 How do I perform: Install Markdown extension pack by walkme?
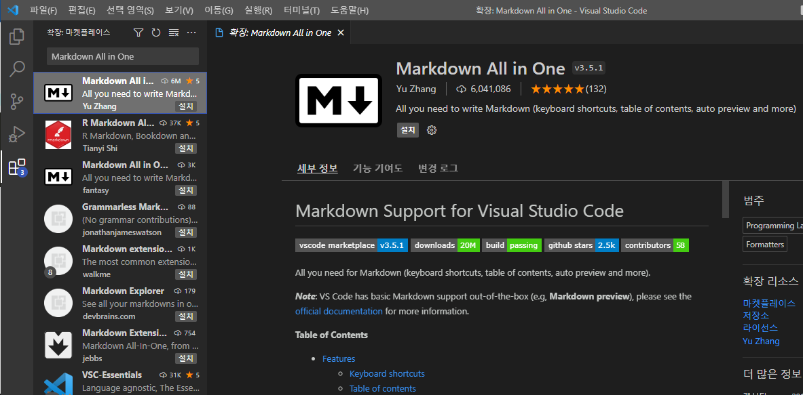(185, 274)
